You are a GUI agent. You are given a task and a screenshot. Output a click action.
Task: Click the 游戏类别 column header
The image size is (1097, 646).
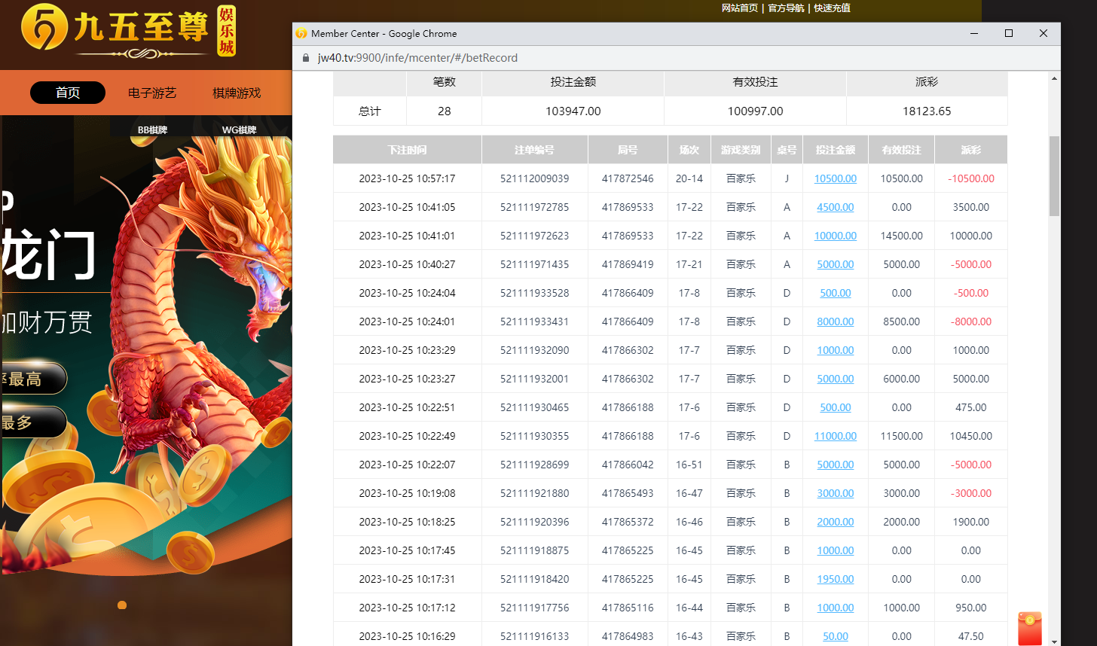[741, 150]
